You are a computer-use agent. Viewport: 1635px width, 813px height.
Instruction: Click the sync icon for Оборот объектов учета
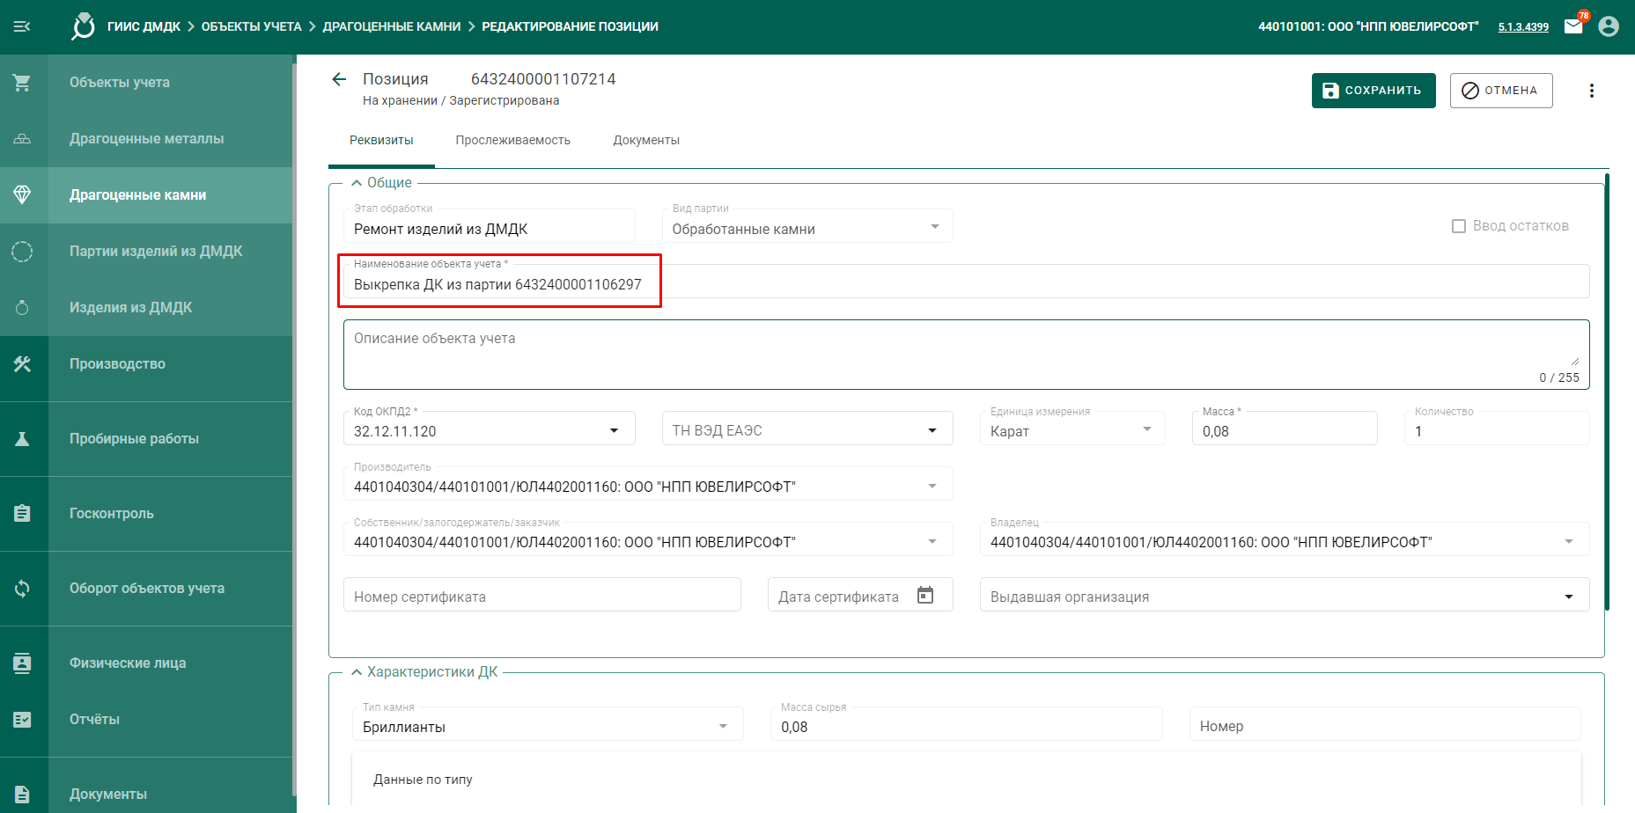click(22, 589)
